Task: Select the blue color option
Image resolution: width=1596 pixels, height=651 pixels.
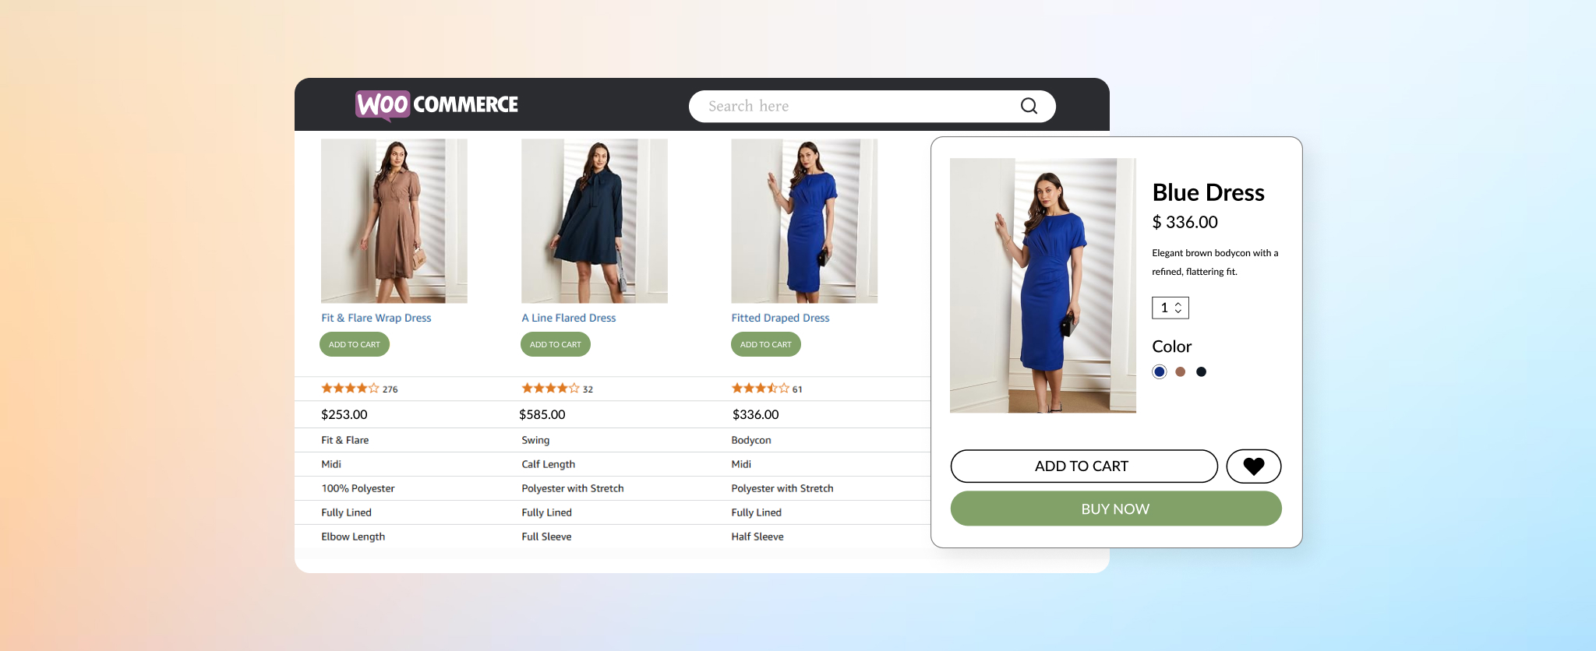Action: pyautogui.click(x=1160, y=371)
